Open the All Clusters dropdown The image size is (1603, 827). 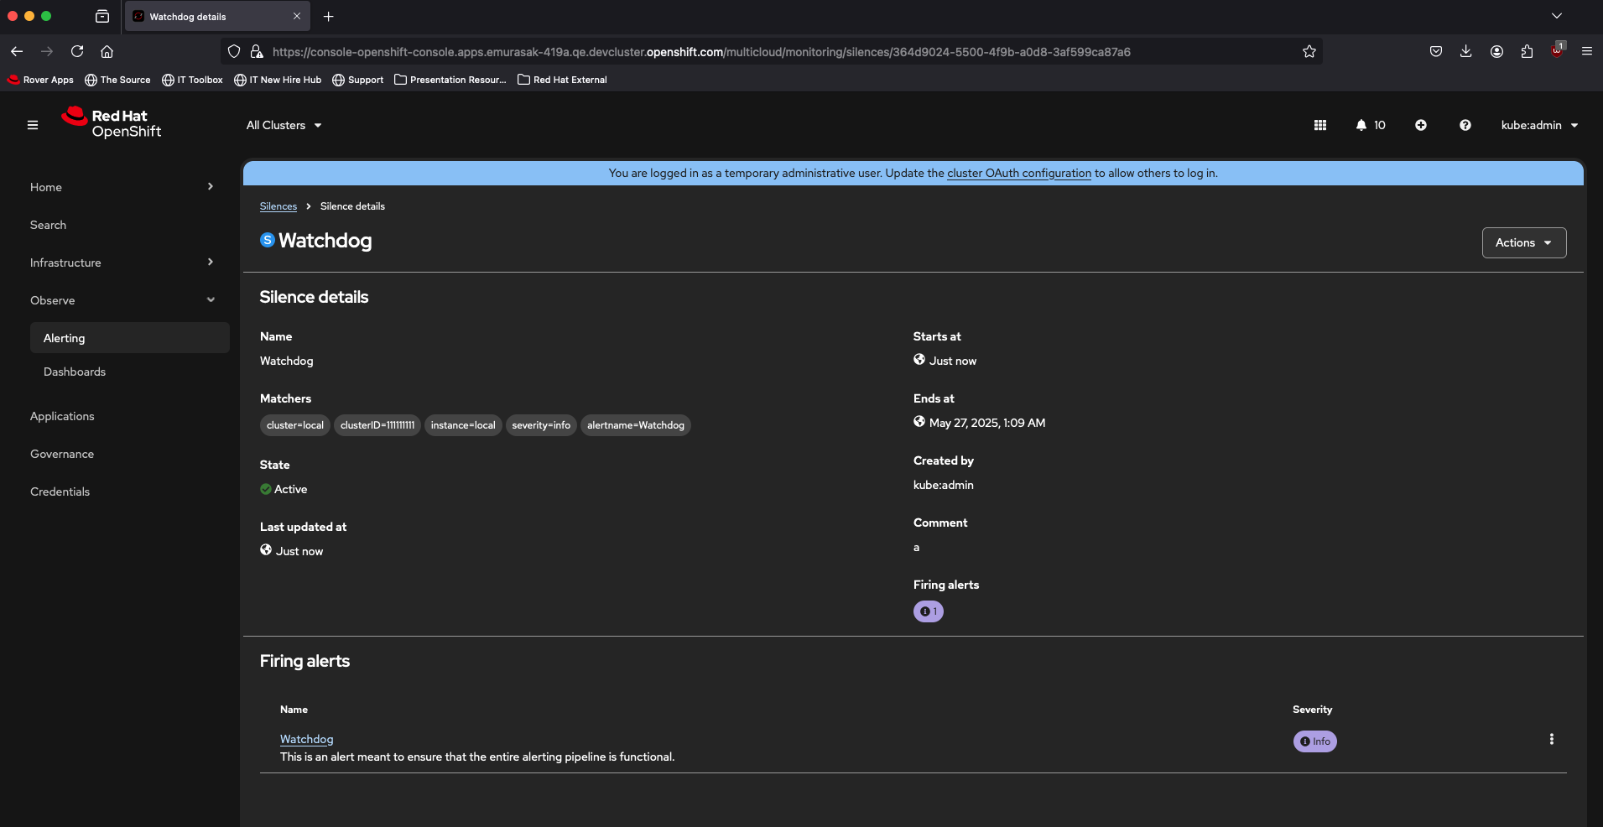tap(284, 125)
